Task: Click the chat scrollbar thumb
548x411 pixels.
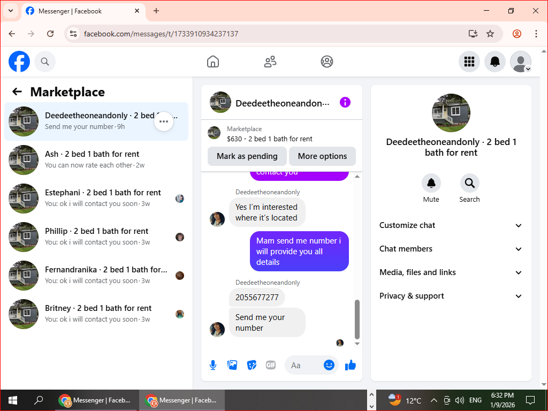Action: point(357,319)
